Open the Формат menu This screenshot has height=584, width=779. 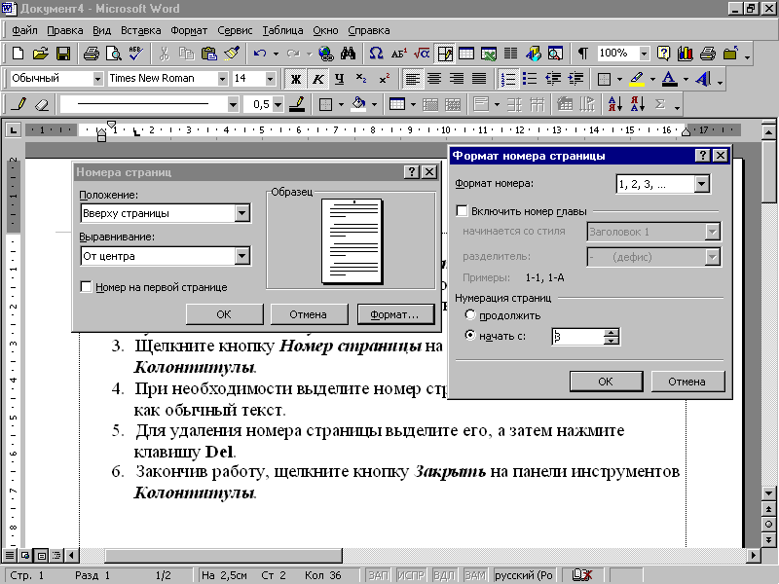189,30
